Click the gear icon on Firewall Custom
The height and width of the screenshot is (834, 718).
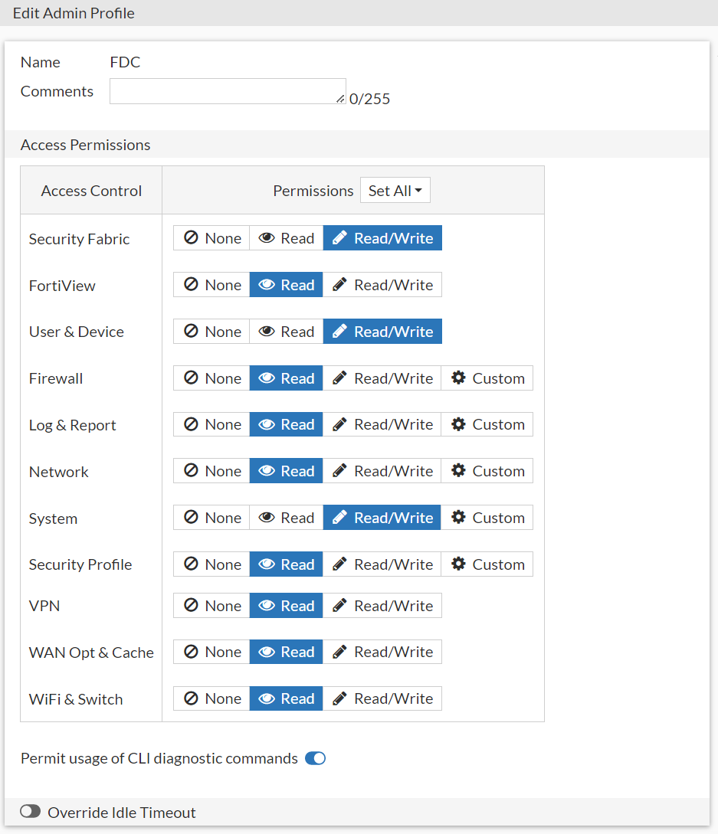[458, 378]
